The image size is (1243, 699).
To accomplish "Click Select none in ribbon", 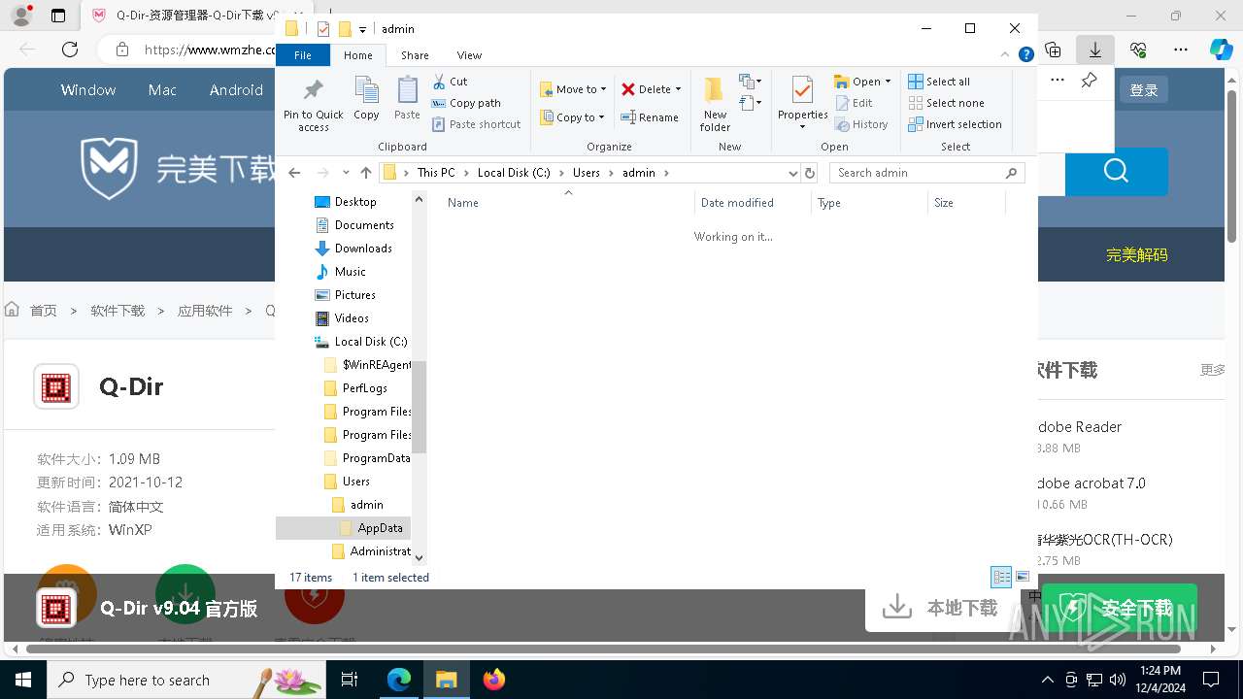I will [x=946, y=103].
